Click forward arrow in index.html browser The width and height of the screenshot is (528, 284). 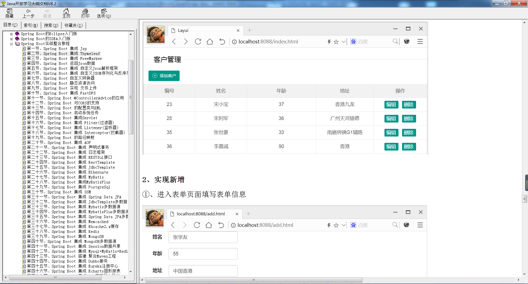coord(186,41)
